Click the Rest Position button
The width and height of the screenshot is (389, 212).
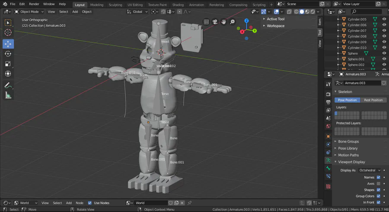coord(373,100)
